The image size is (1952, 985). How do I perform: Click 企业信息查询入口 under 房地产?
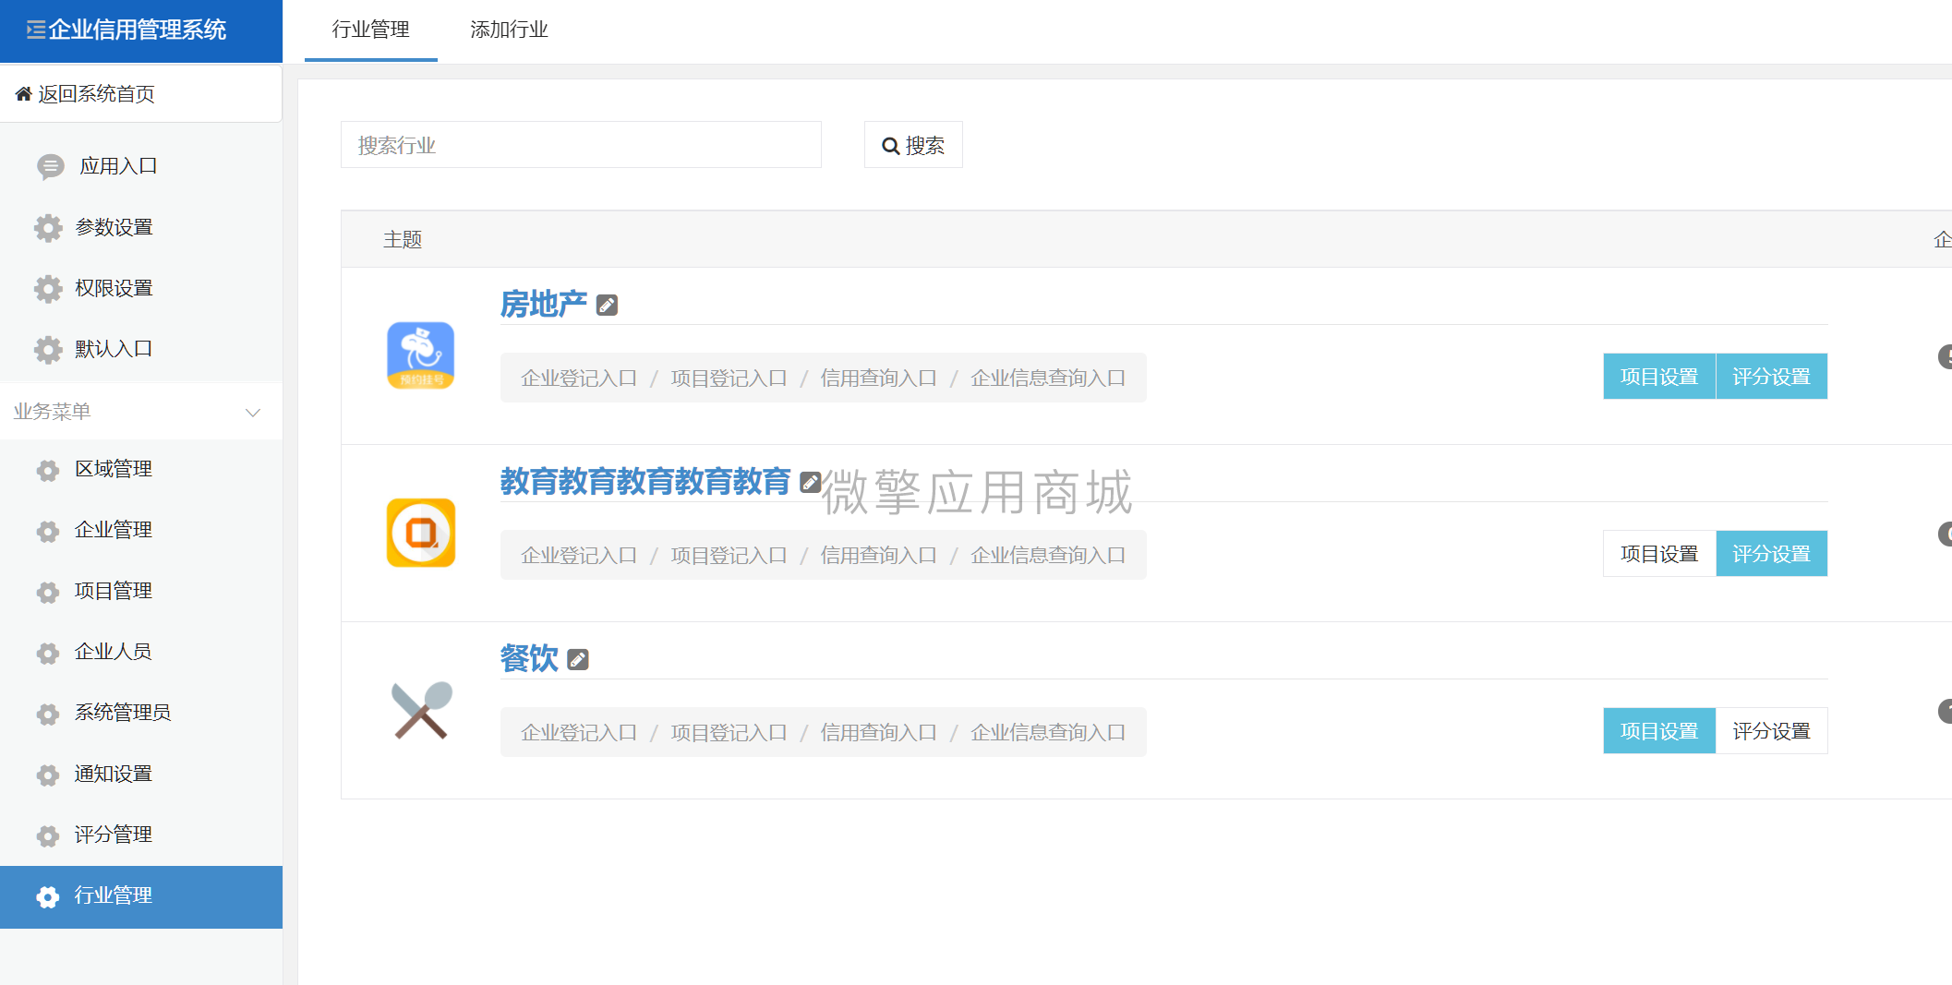click(x=1047, y=378)
